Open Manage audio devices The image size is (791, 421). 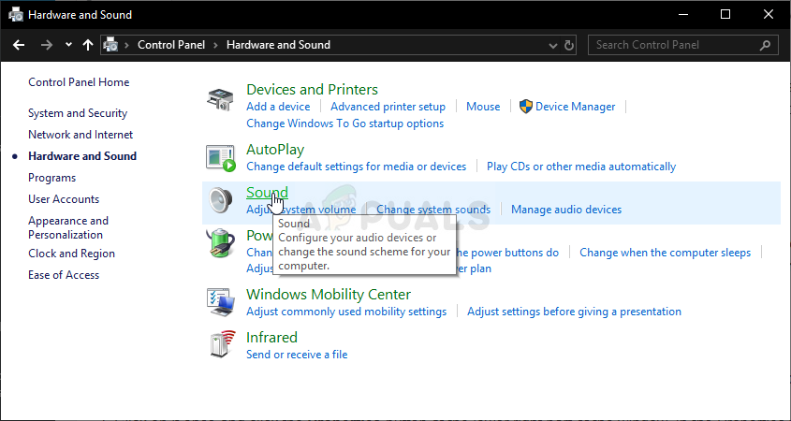565,210
